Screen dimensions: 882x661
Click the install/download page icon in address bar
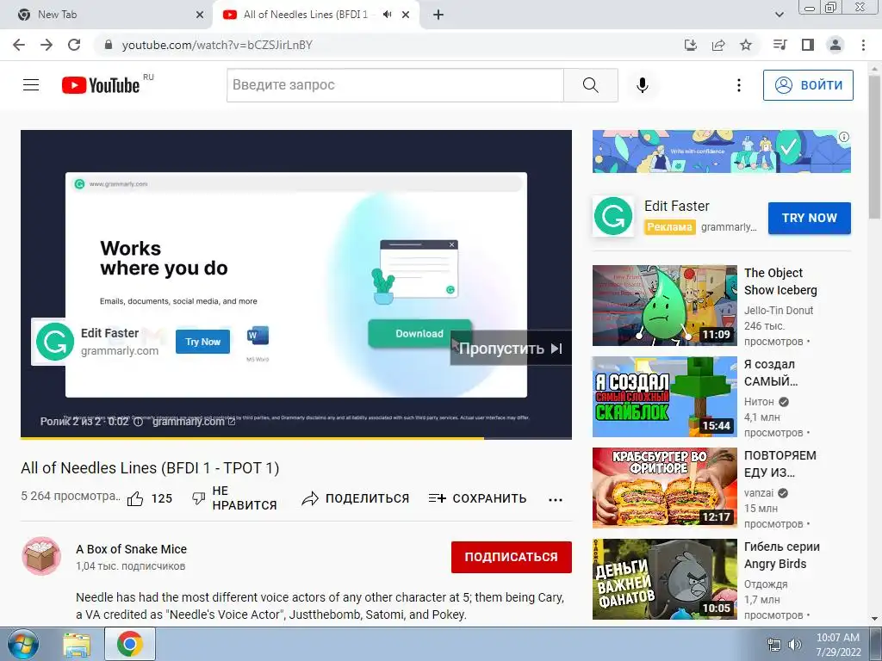(691, 45)
